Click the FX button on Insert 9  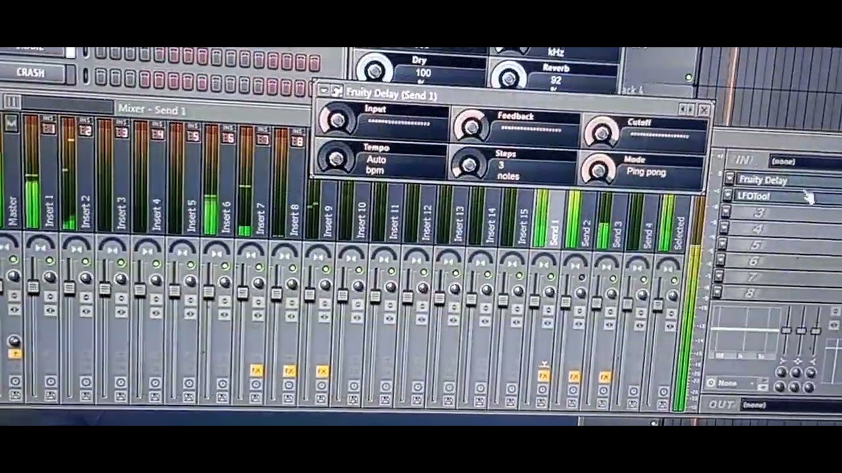click(322, 372)
